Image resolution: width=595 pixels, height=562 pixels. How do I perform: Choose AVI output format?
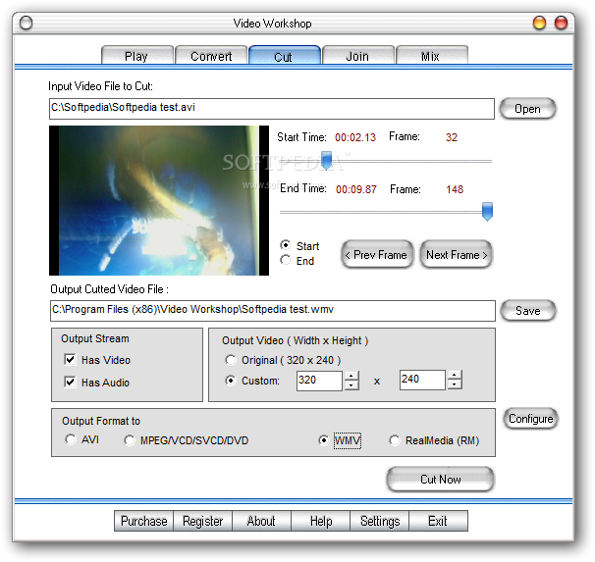tap(71, 439)
